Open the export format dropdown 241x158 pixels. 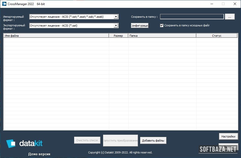pos(116,26)
